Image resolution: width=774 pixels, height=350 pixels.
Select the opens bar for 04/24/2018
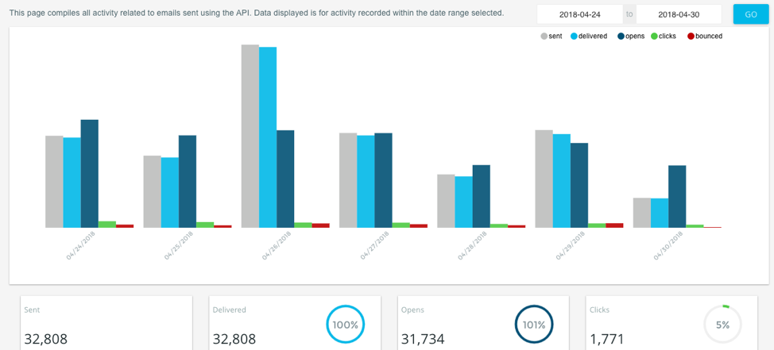89,174
